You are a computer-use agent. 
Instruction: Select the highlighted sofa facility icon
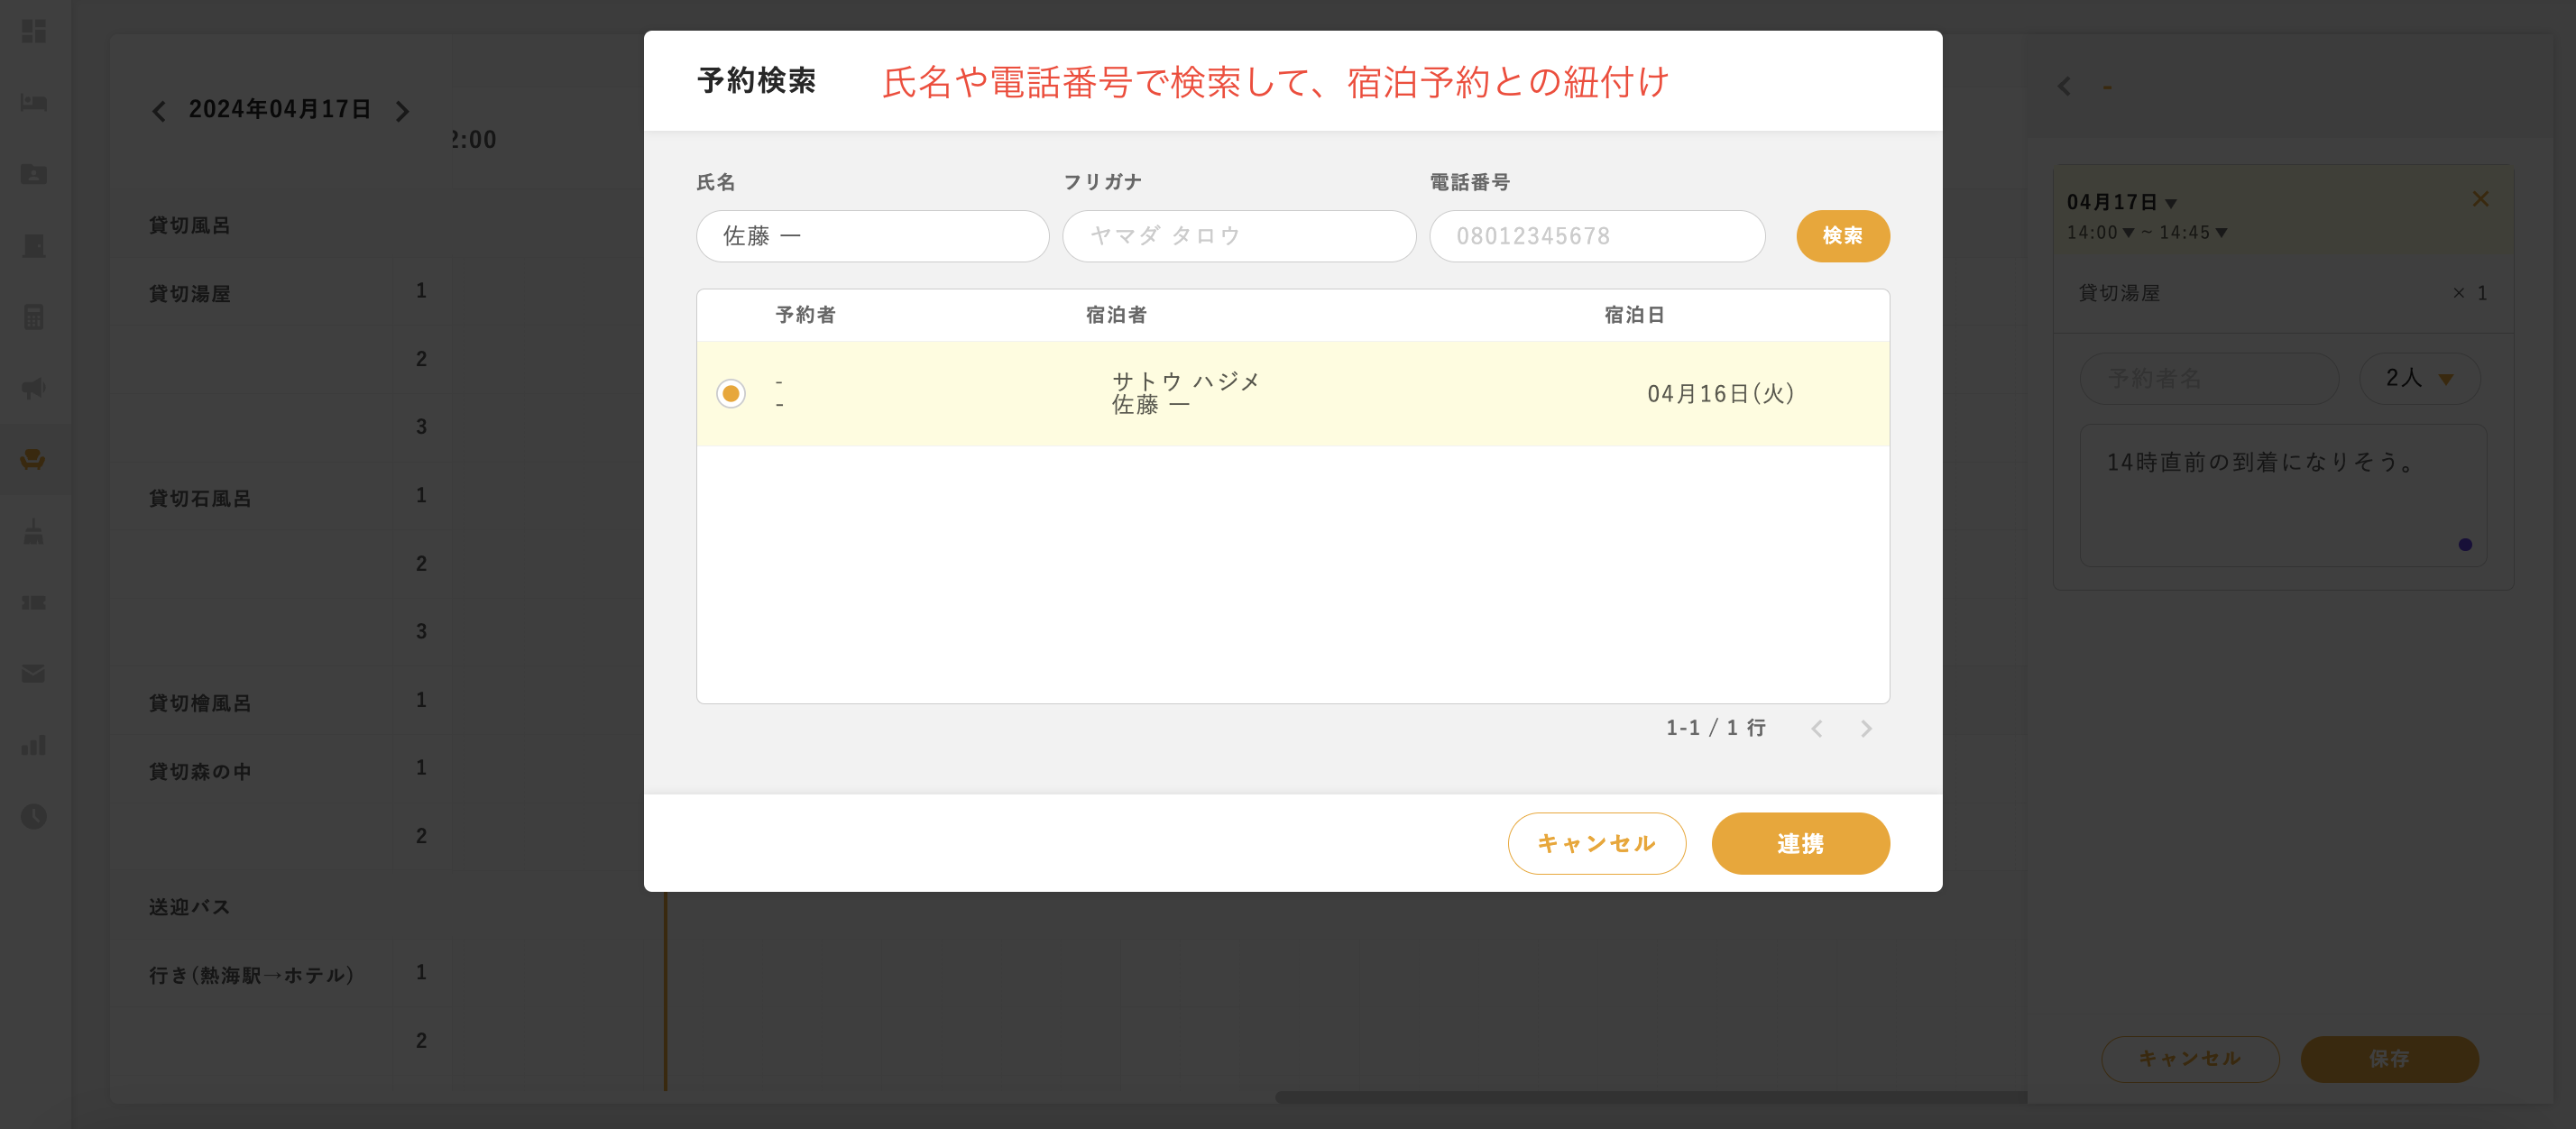33,459
